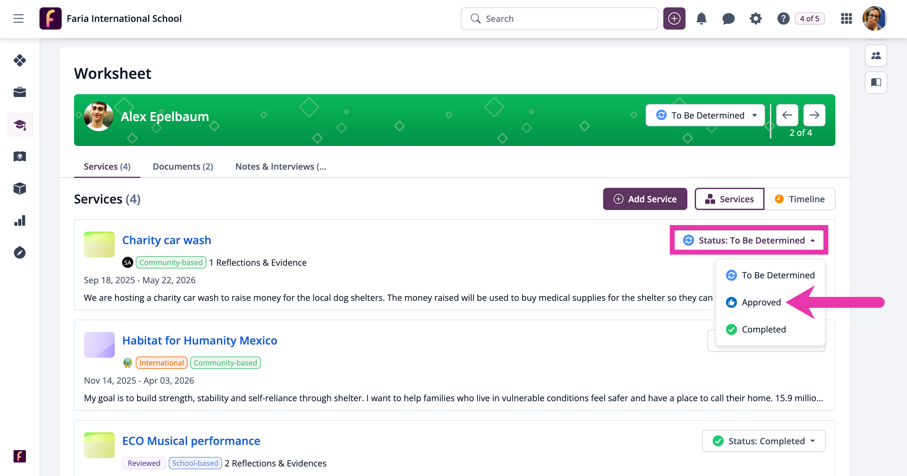Open the compass sidebar icon
Viewport: 907px width, 476px height.
click(20, 252)
